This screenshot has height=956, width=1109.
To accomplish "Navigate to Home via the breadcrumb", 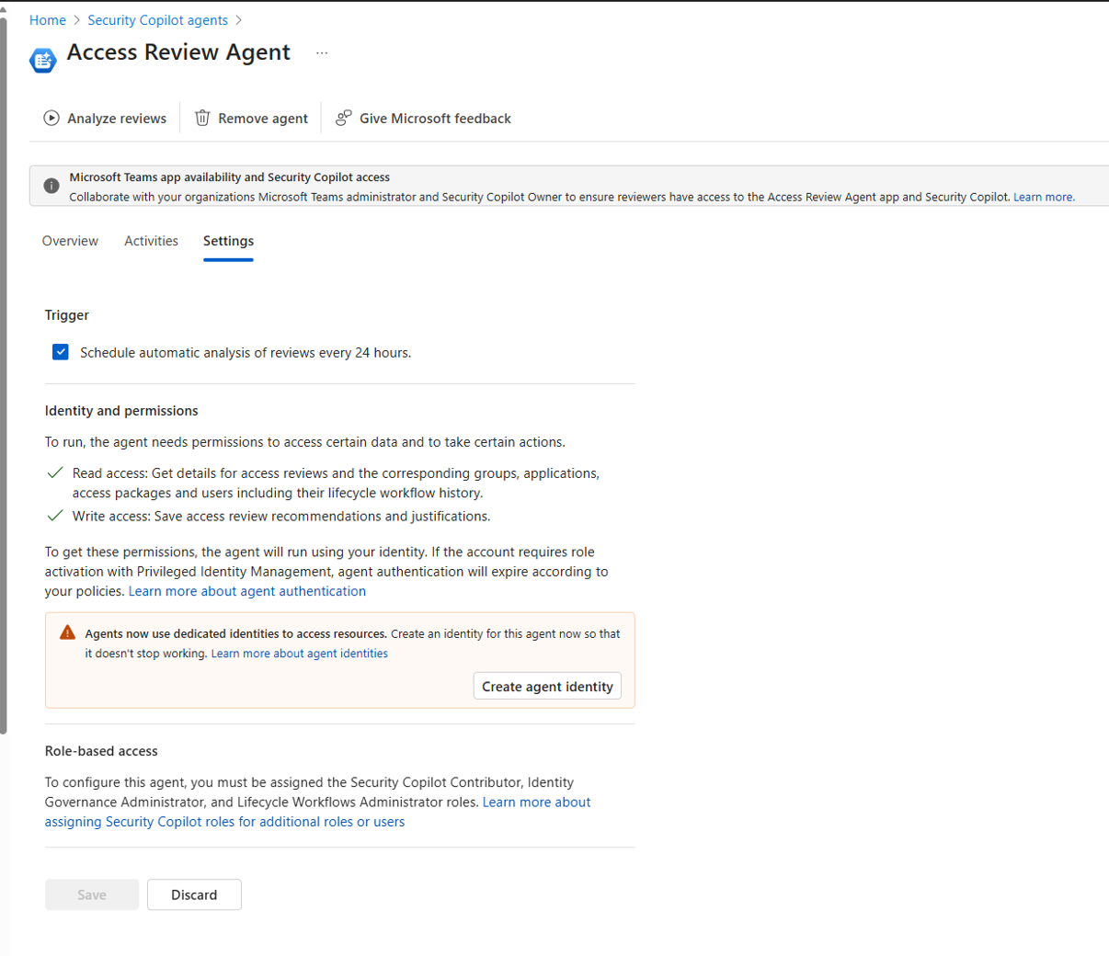I will [x=48, y=19].
